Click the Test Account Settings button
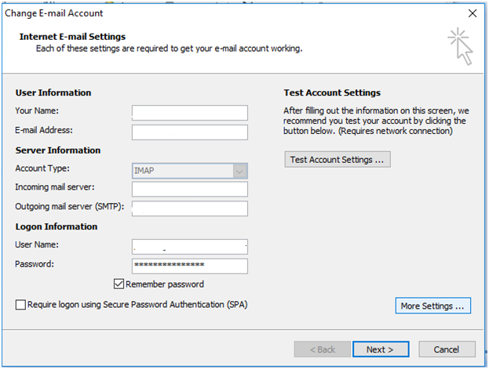The height and width of the screenshot is (369, 489). pos(338,159)
